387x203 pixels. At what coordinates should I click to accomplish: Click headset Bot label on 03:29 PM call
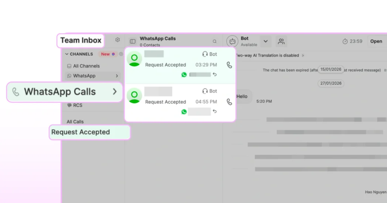[x=209, y=54]
